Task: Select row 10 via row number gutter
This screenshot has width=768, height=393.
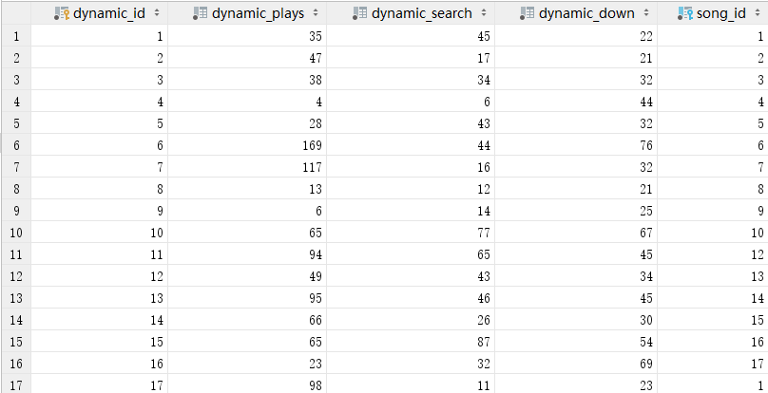Action: (x=15, y=233)
